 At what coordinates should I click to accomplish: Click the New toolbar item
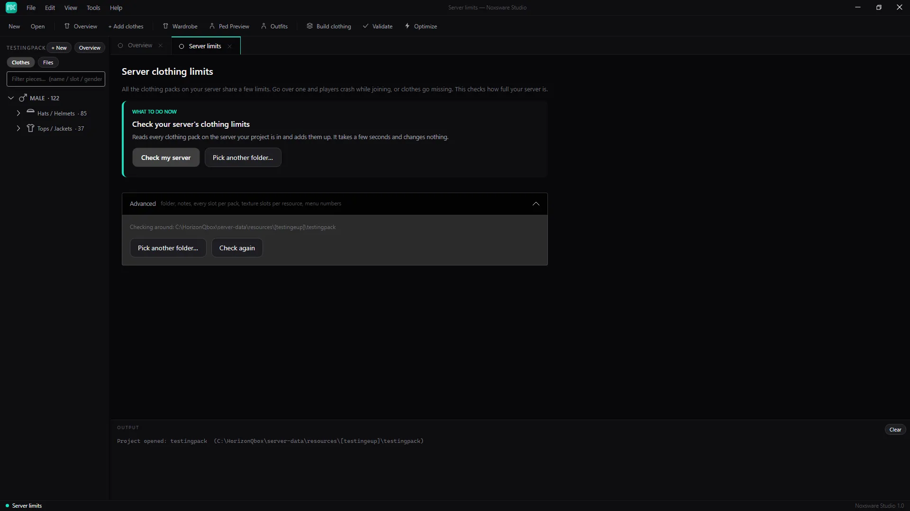(14, 26)
